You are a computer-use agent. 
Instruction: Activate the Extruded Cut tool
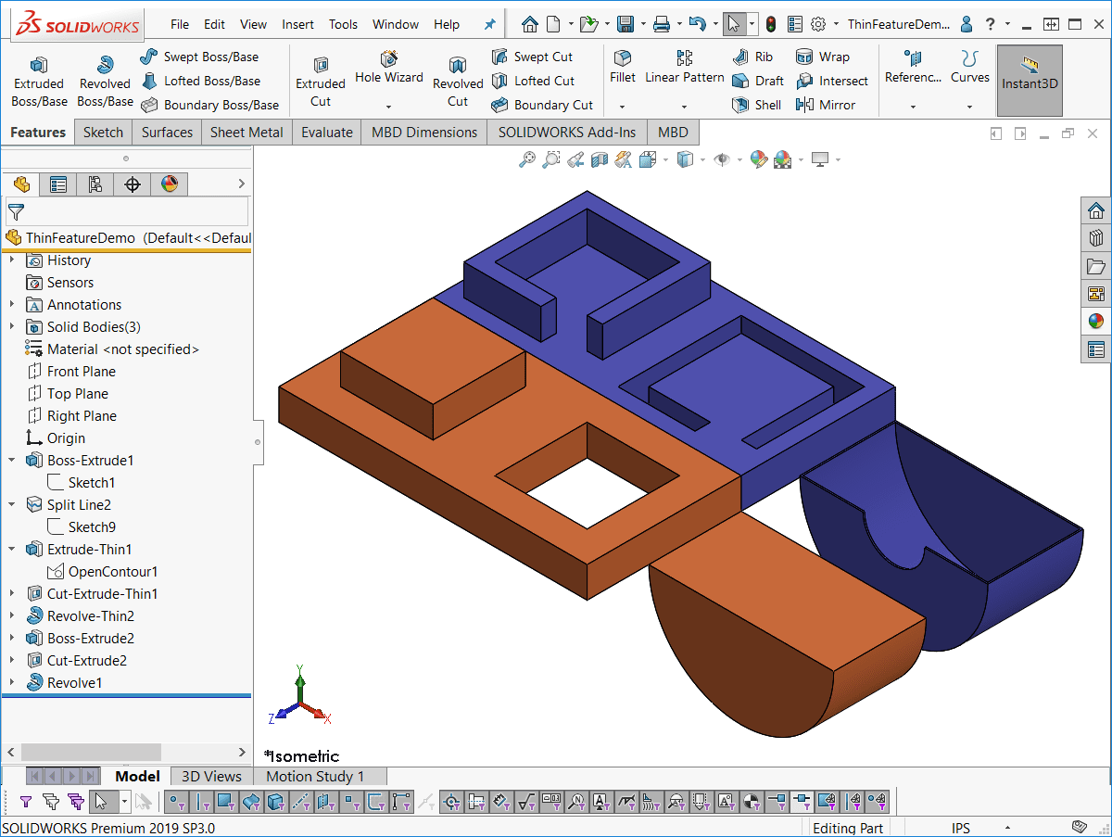click(321, 80)
